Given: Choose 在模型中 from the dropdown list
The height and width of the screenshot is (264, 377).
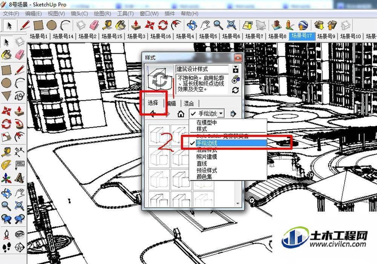Looking at the screenshot, I should (x=207, y=122).
